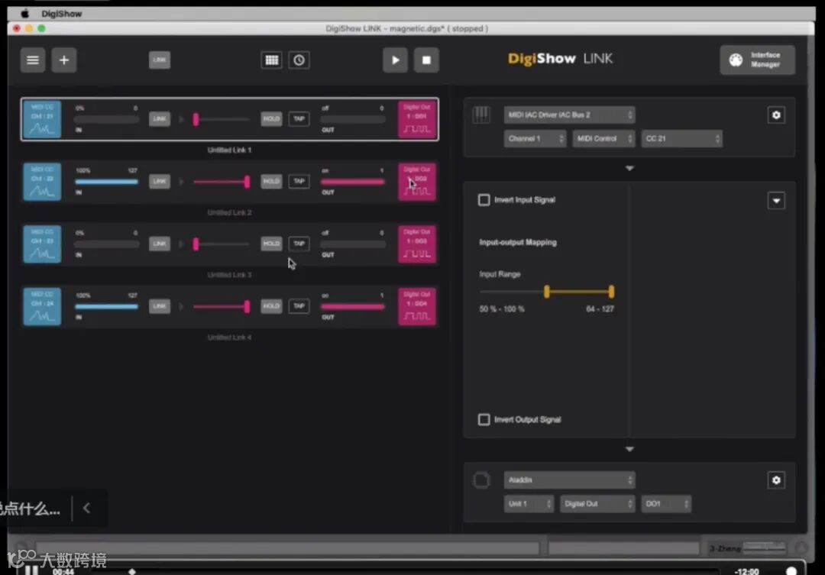Open the Apple menu
This screenshot has height=575, width=825.
24,14
